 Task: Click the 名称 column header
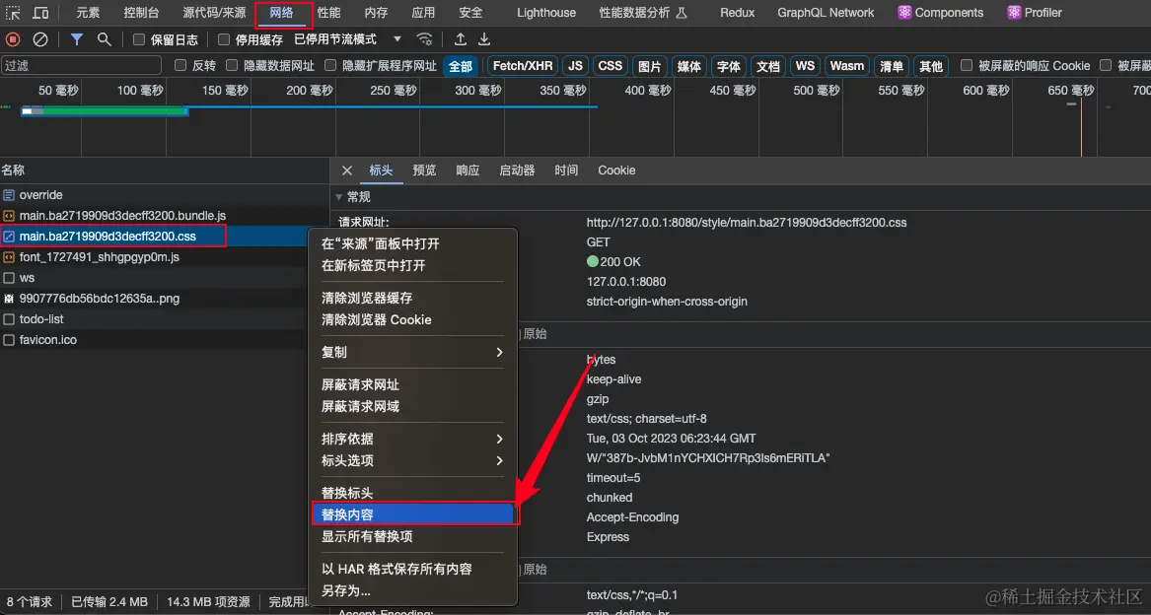tap(165, 171)
